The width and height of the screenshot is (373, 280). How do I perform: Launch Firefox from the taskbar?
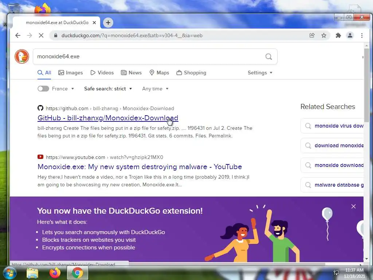pos(55,273)
